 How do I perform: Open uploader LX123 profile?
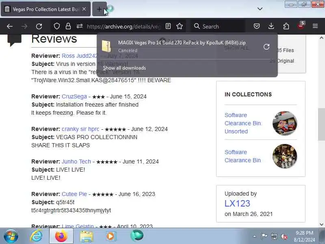pyautogui.click(x=237, y=203)
